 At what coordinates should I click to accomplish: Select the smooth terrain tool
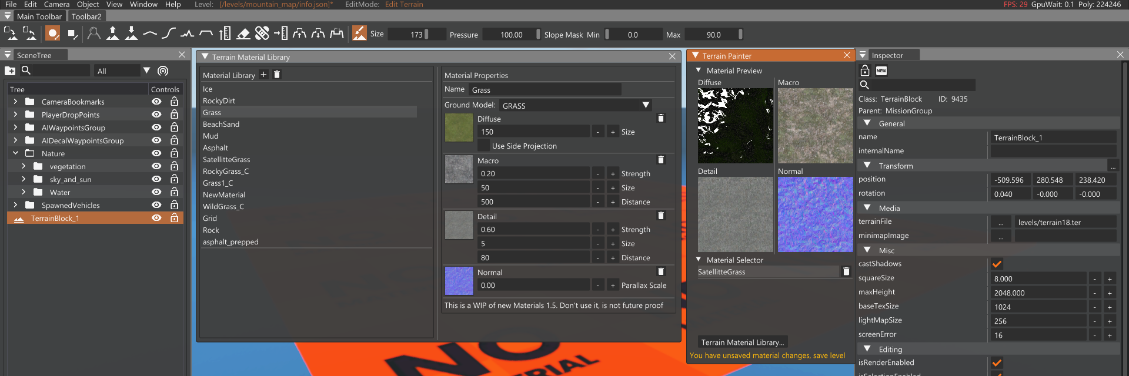pyautogui.click(x=150, y=33)
